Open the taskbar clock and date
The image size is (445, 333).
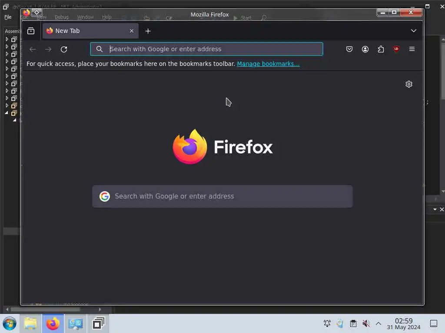point(404,323)
